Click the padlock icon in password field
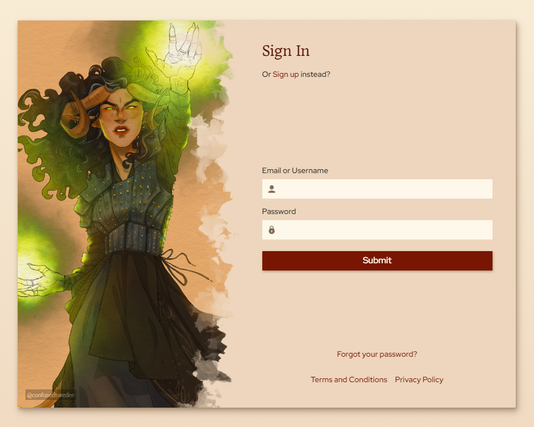The width and height of the screenshot is (534, 427). [x=272, y=230]
